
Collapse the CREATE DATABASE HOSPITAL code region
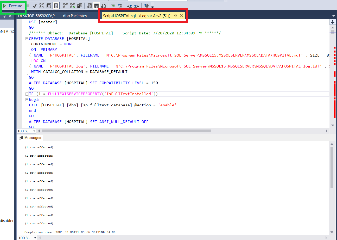click(27, 38)
